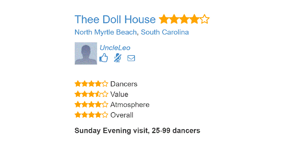Click the first star of the Value rating
Screen dimensions: 291x145
point(78,94)
